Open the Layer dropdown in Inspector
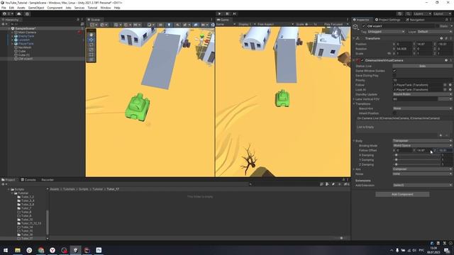This screenshot has width=454, height=255. pyautogui.click(x=435, y=31)
